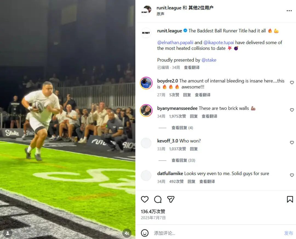
Task: Expand 33 replies under kevoff_3.0's comment
Action: point(183,160)
